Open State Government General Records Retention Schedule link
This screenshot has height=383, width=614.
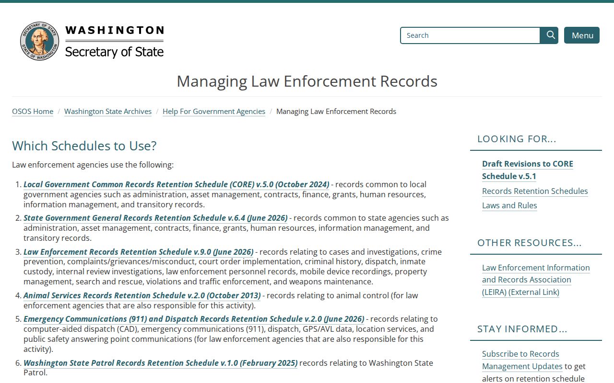(x=155, y=218)
